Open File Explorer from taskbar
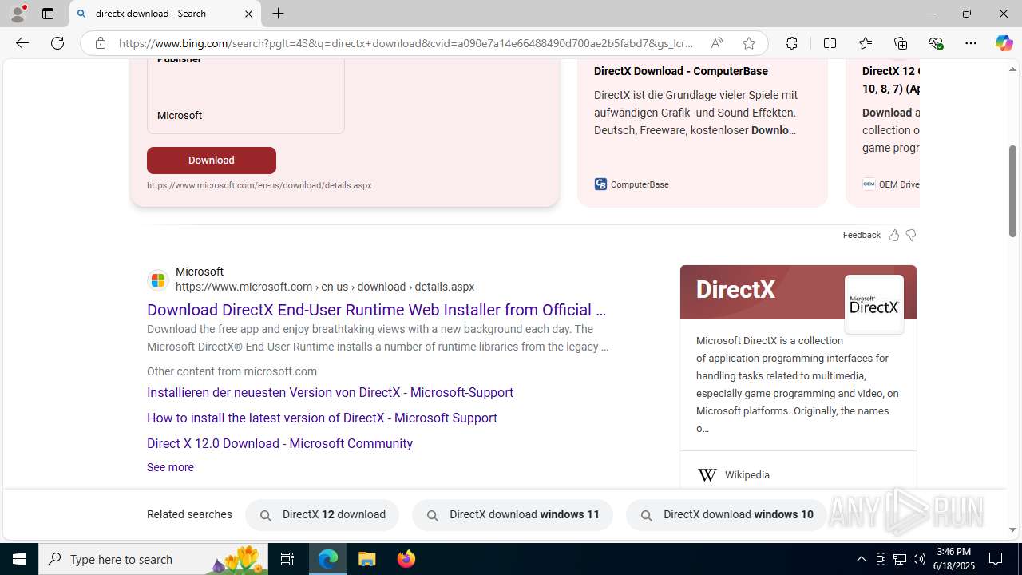Screen dimensions: 1022x575 (x=367, y=559)
